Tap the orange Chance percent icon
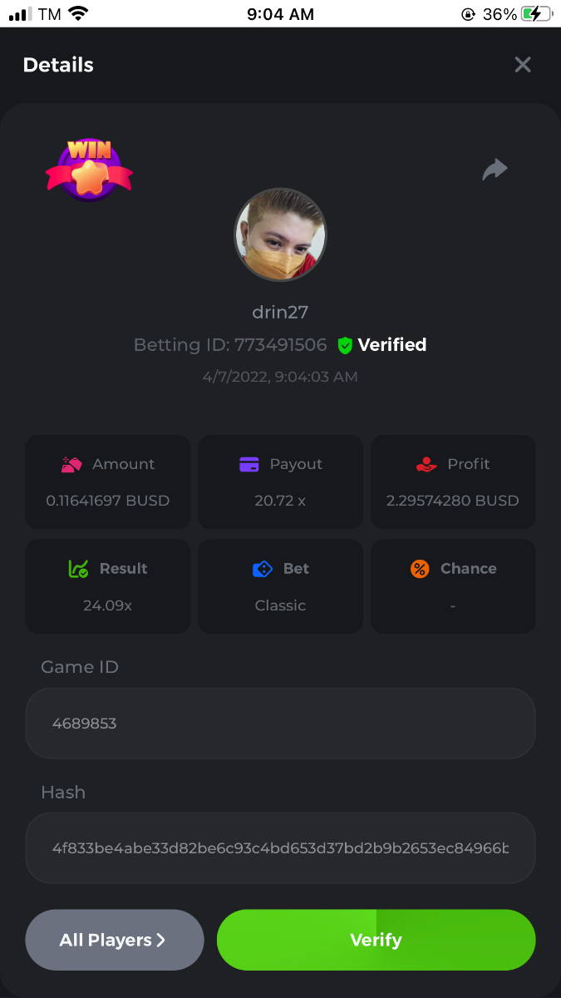 click(x=420, y=569)
